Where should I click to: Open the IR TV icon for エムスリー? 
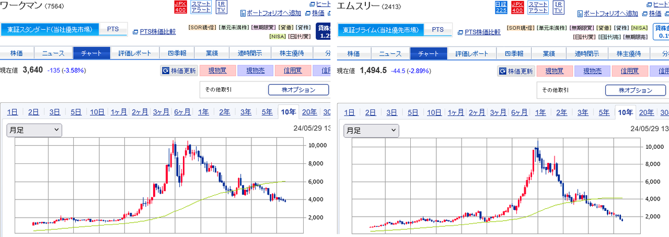point(559,7)
